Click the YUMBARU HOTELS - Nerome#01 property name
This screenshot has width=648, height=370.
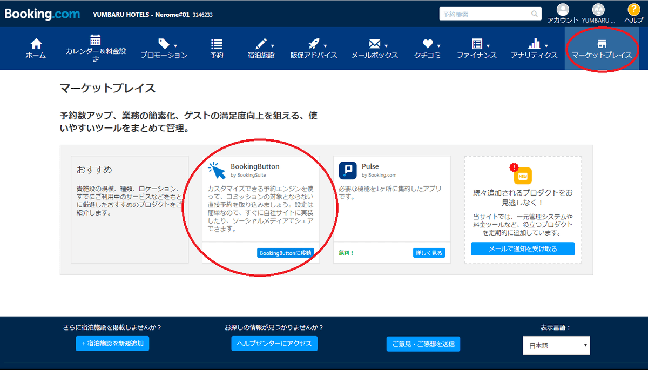coord(141,15)
